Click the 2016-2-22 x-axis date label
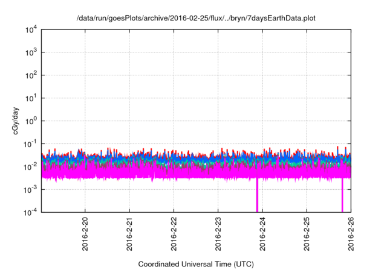This screenshot has width=387, height=270. coord(174,234)
